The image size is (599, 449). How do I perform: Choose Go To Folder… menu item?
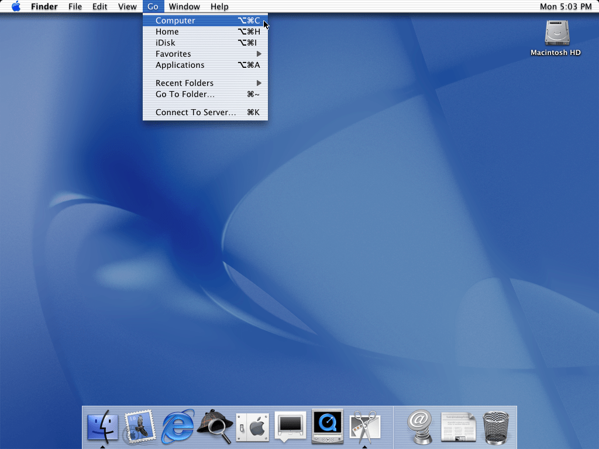(x=185, y=94)
